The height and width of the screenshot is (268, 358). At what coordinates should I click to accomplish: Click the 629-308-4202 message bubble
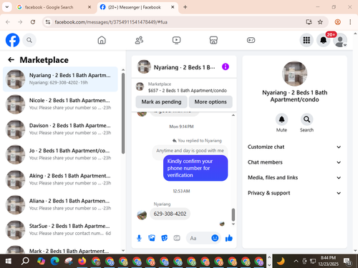click(x=170, y=214)
